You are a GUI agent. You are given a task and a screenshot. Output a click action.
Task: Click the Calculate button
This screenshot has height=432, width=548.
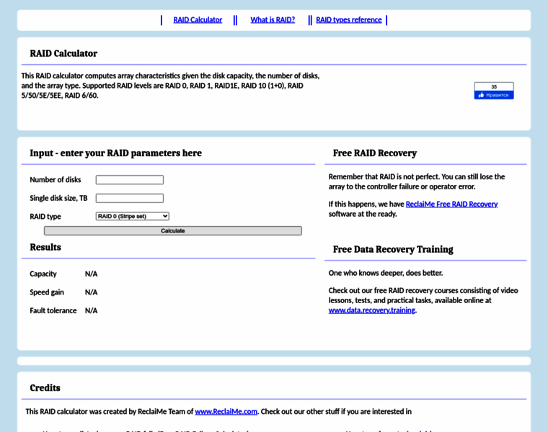[172, 230]
